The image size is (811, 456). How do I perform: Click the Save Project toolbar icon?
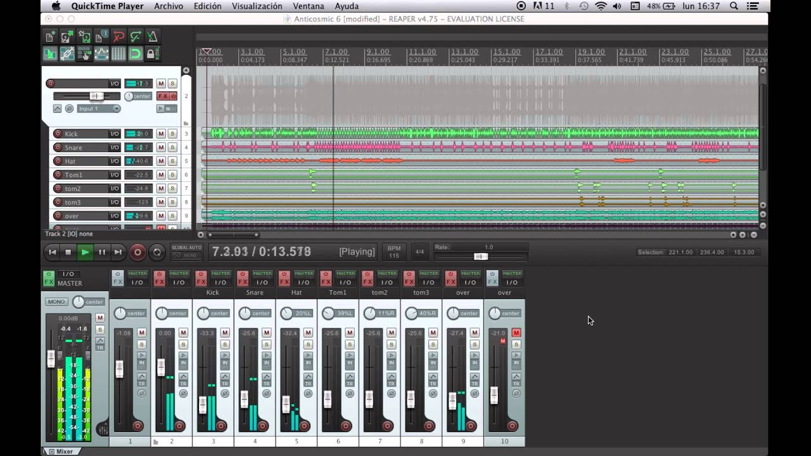(x=84, y=37)
